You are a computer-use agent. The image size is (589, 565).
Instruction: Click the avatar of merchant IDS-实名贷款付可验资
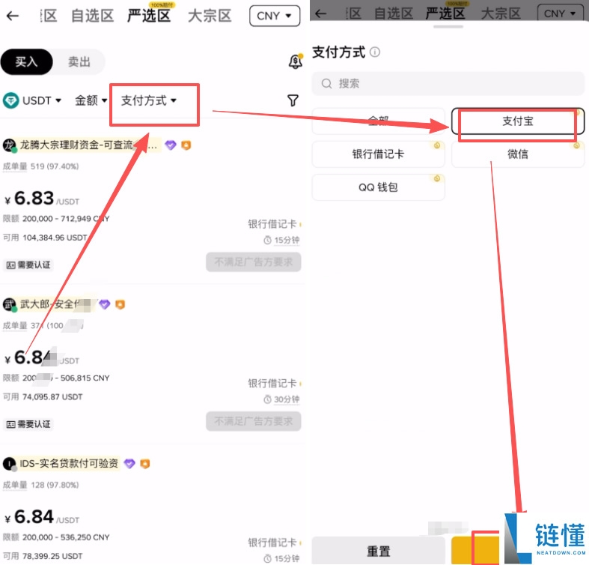coord(10,464)
